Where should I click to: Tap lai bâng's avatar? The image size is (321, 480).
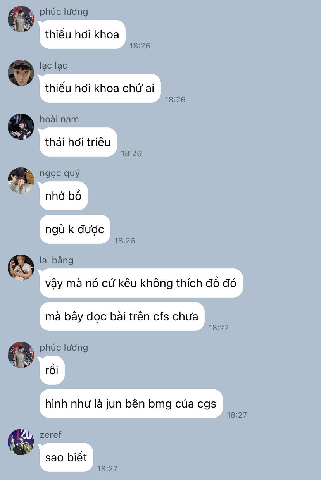pos(21,268)
